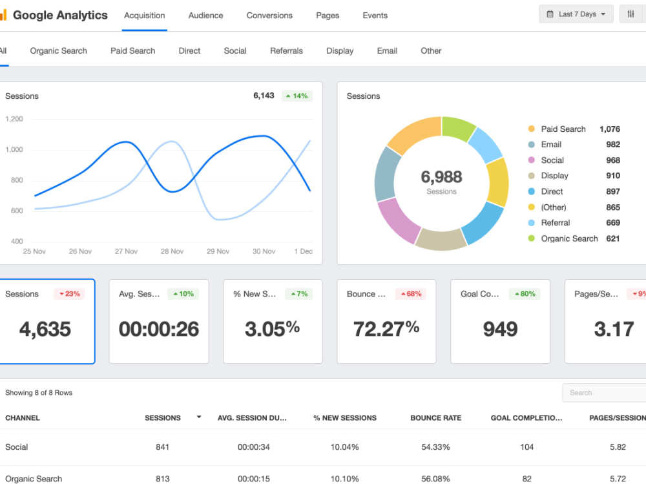Click the Social row pages/session 5.82

pyautogui.click(x=618, y=447)
